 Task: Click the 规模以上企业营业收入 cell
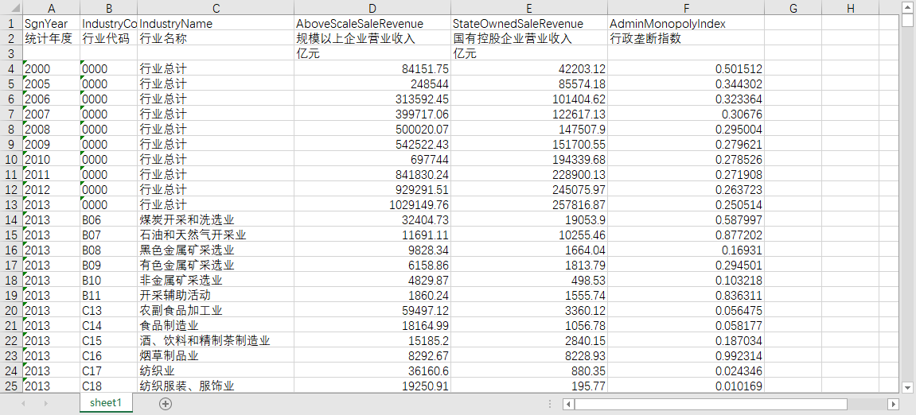coord(372,38)
